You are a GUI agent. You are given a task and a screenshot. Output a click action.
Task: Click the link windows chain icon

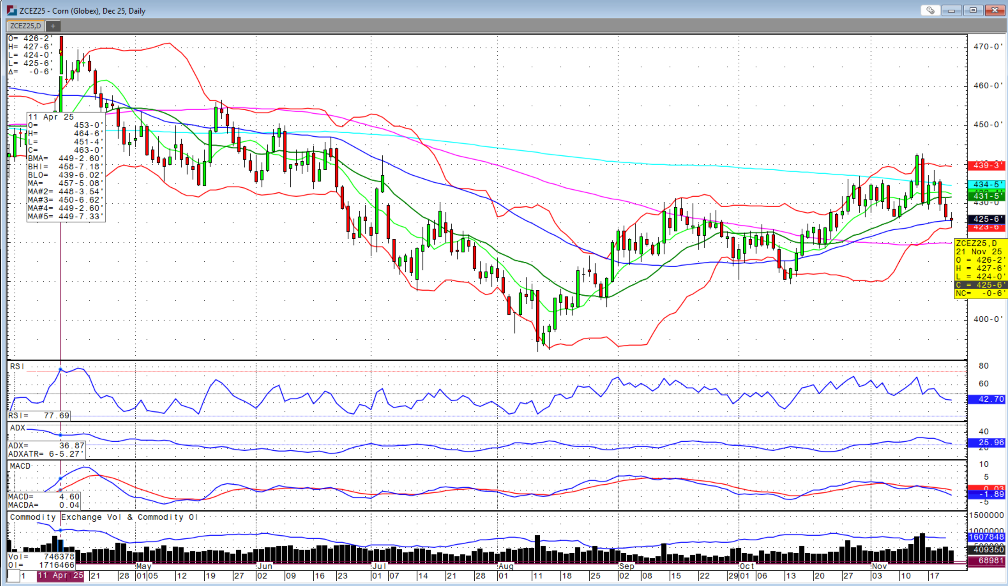931,11
